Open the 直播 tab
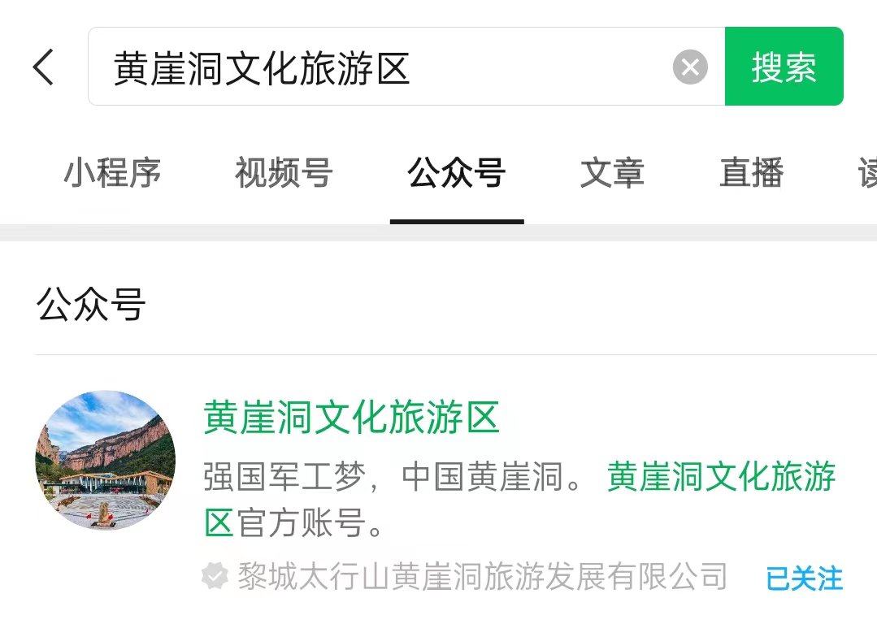This screenshot has height=624, width=877. (x=751, y=173)
